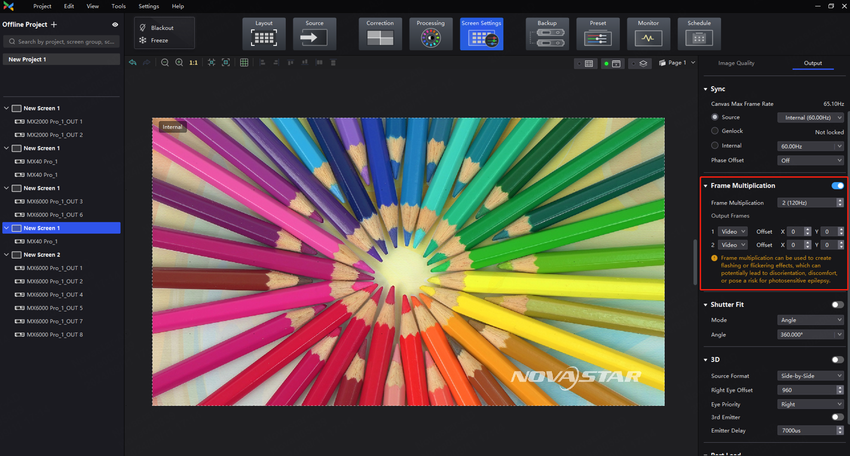Activate Blackout
The width and height of the screenshot is (850, 456).
point(157,28)
